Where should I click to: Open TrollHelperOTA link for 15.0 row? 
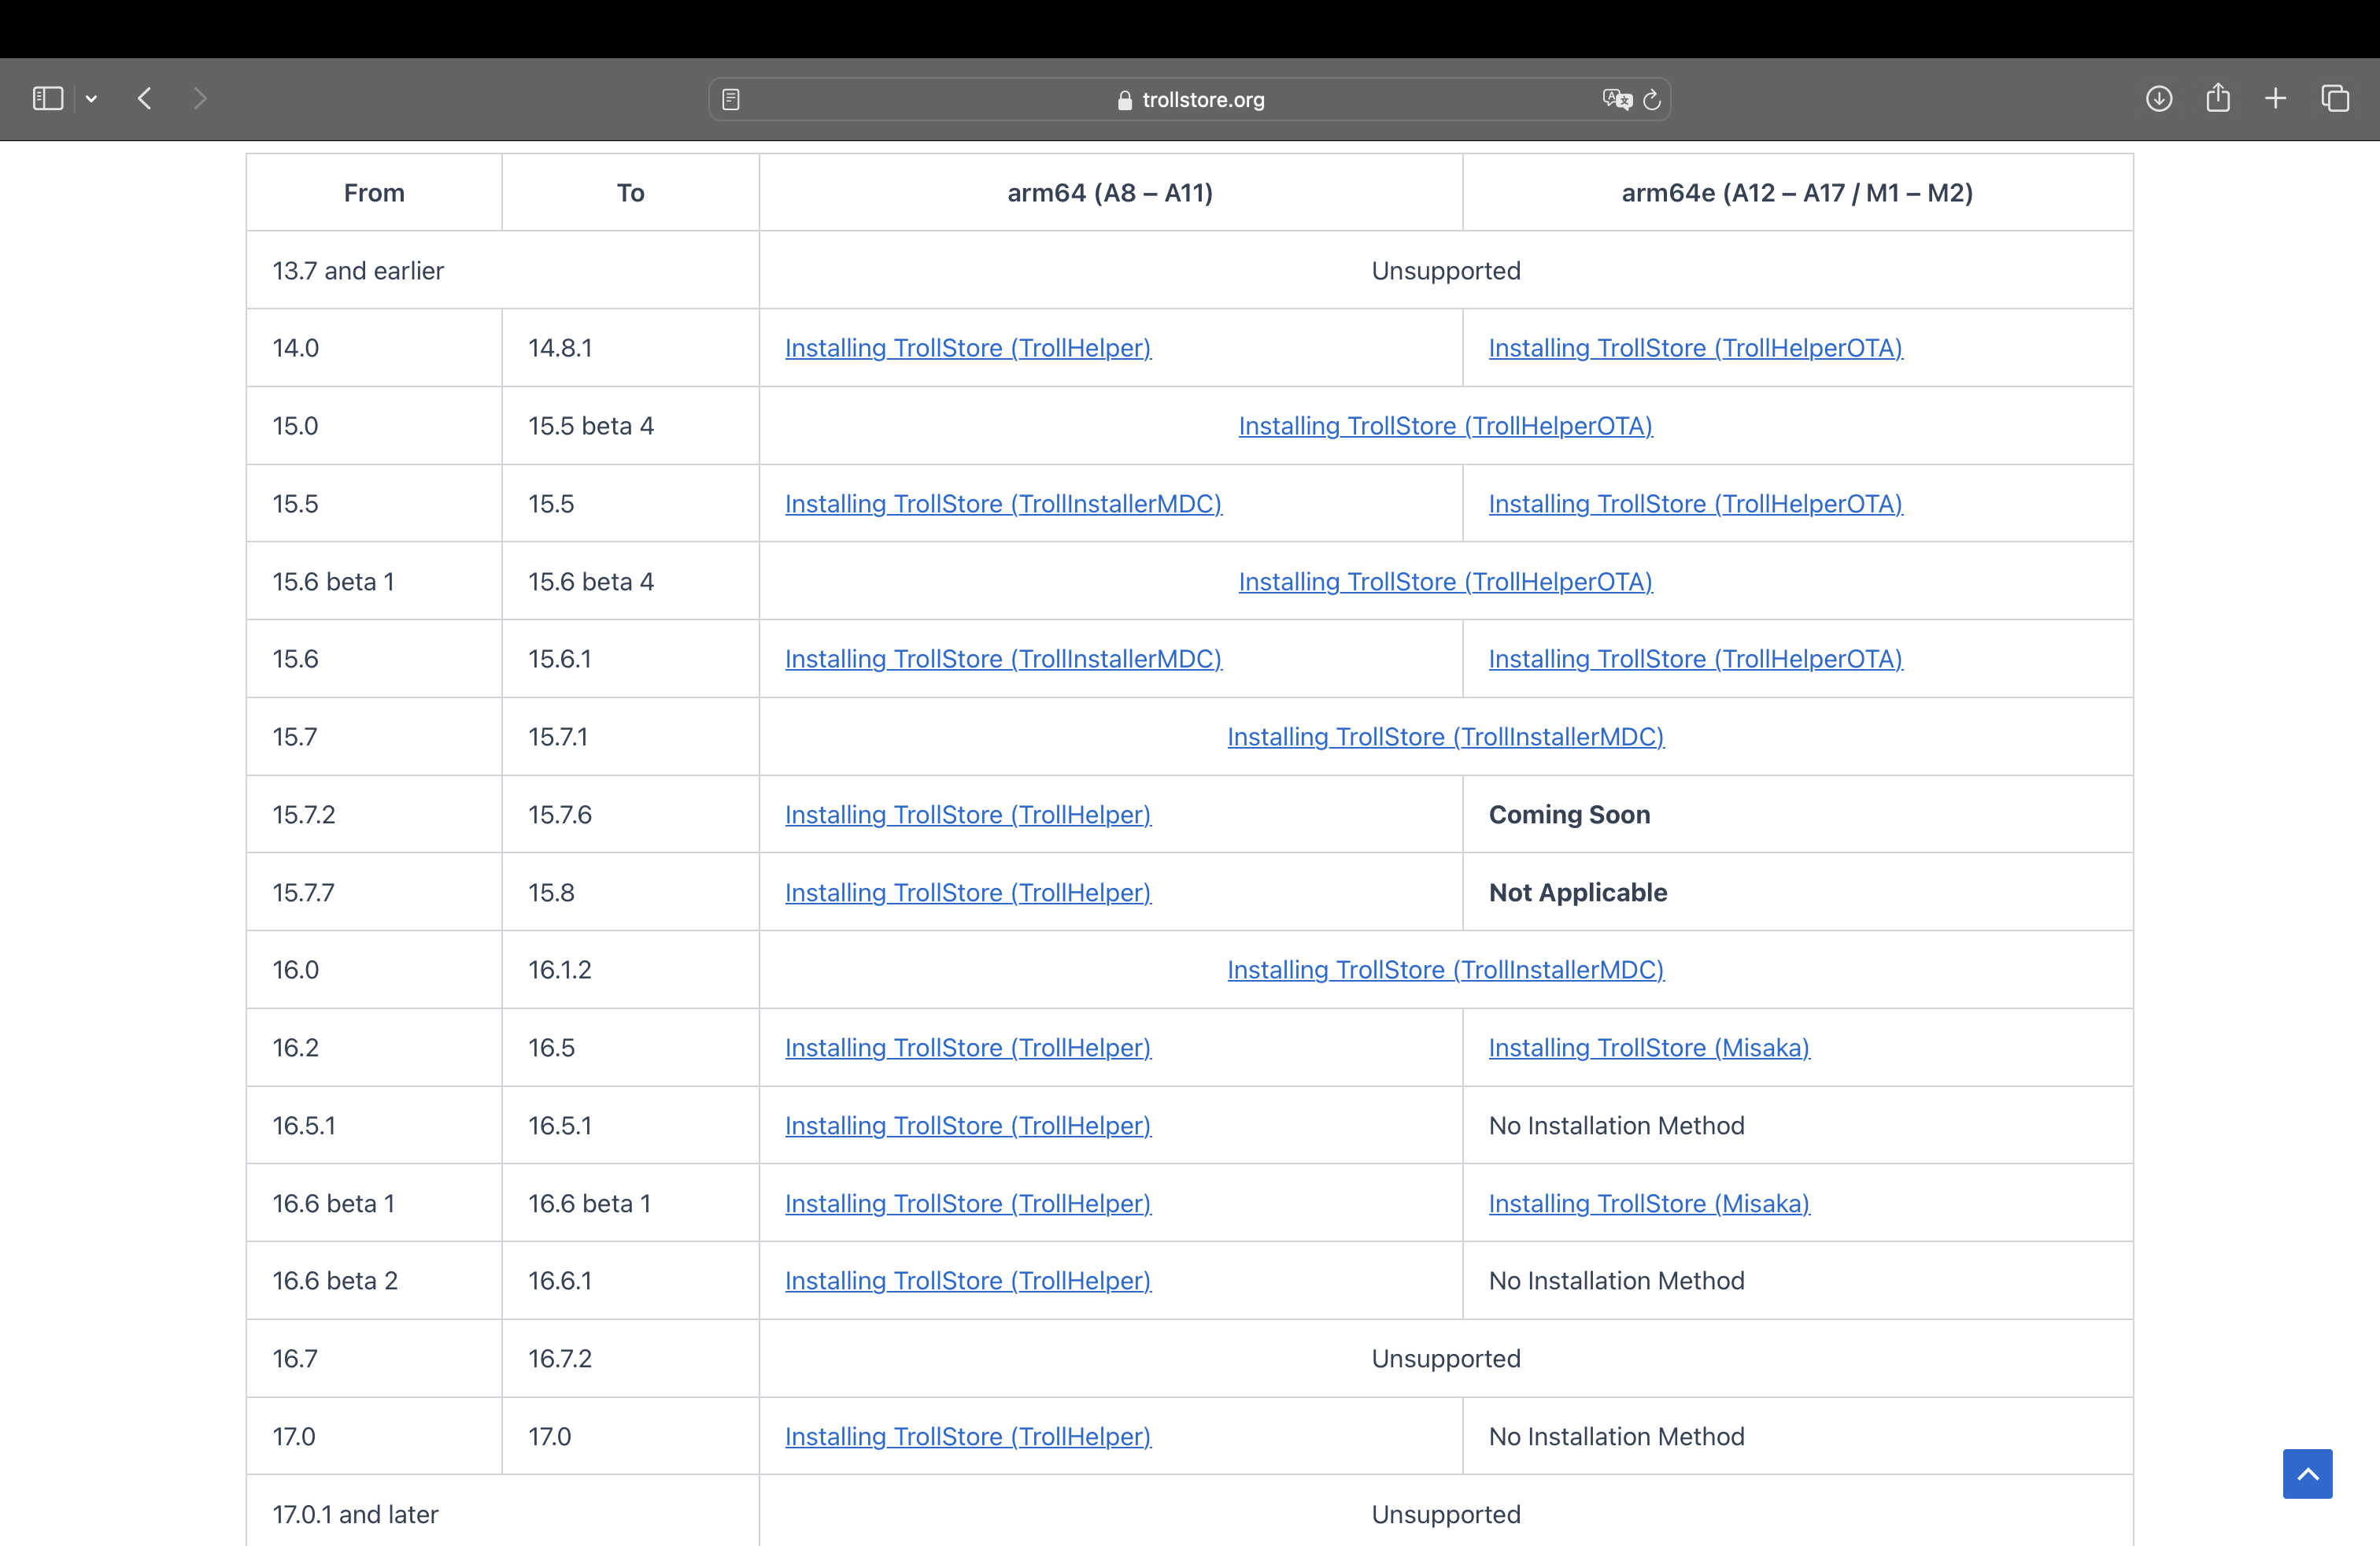click(1445, 426)
